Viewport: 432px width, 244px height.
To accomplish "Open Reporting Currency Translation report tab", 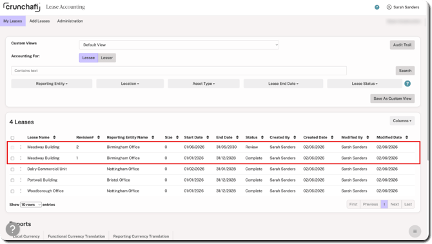I will [141, 236].
